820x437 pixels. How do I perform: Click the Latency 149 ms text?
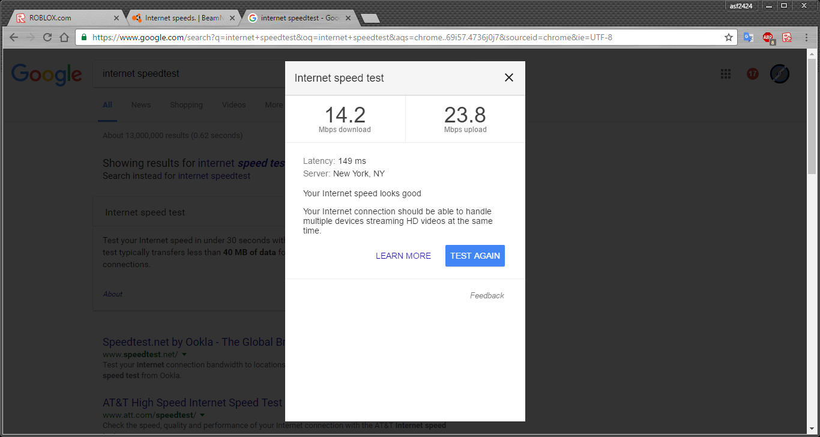[334, 161]
